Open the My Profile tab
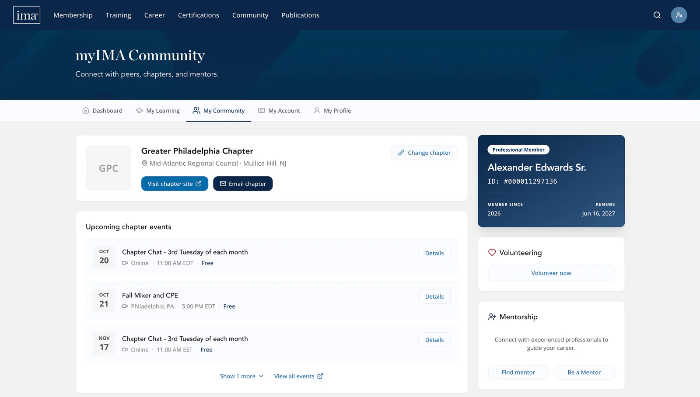The height and width of the screenshot is (397, 700). point(332,111)
